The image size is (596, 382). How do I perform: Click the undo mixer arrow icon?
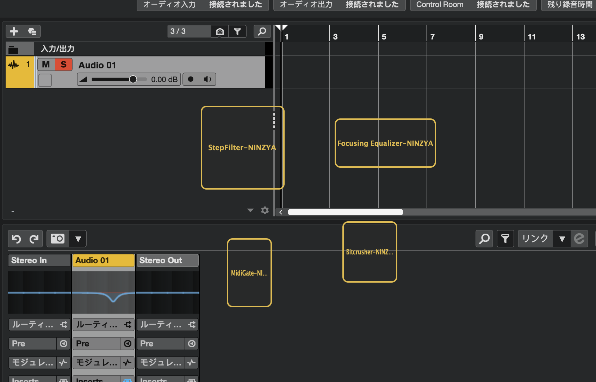tap(16, 239)
